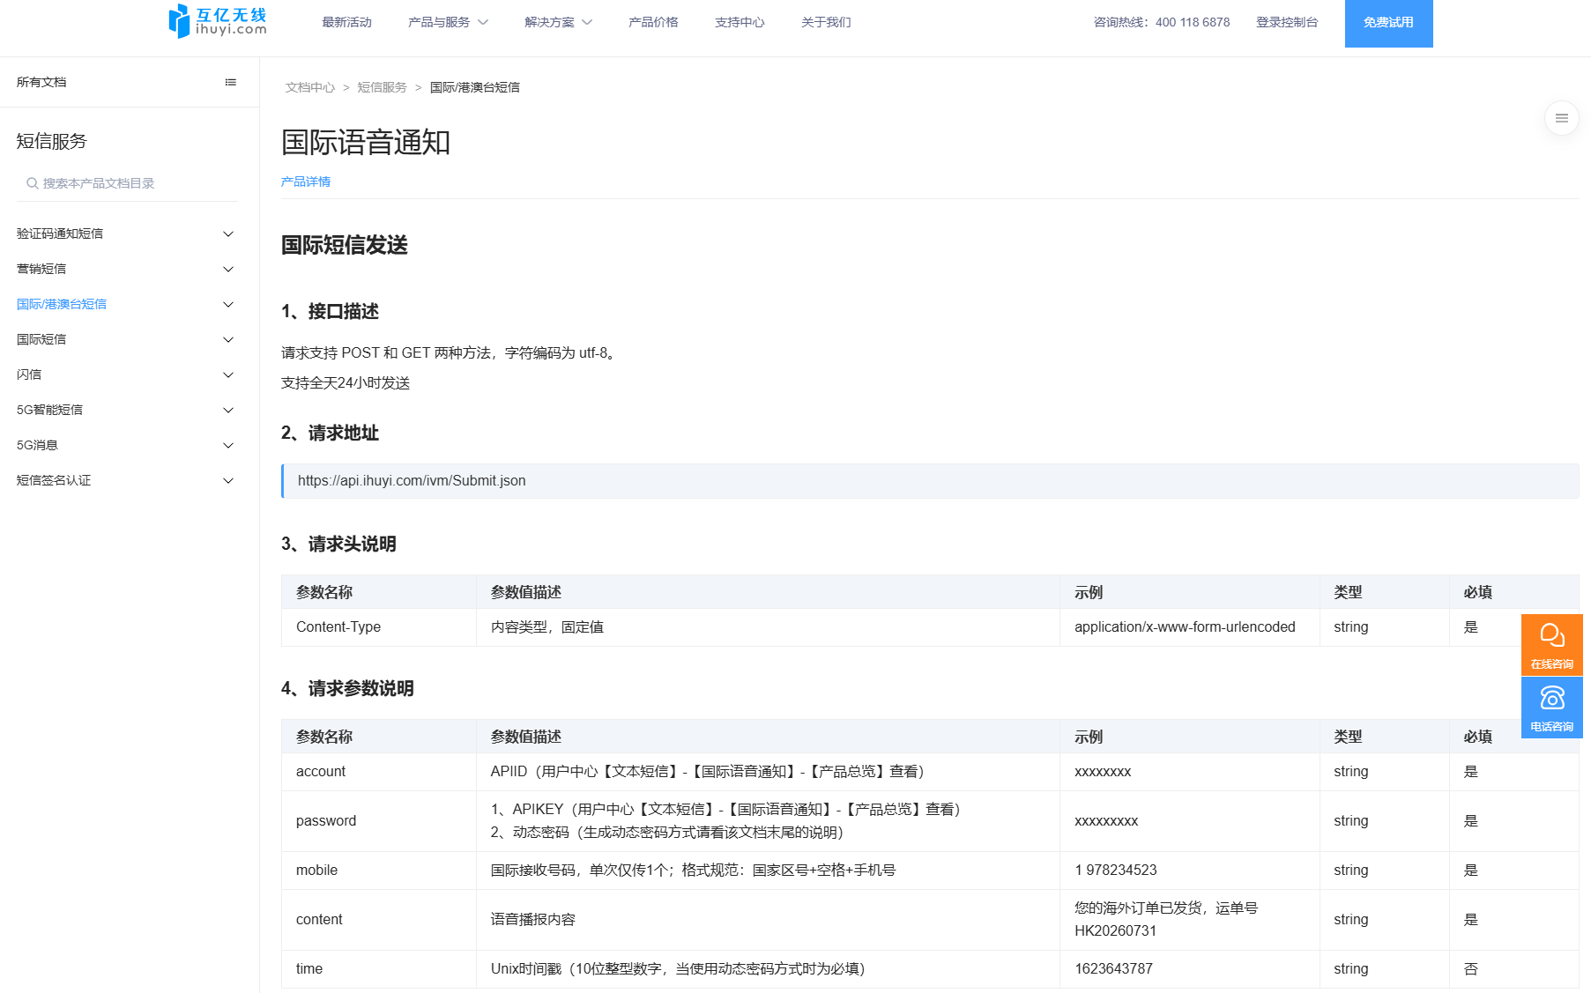Click 国际/港澳台短信 breadcrumb text
Screen dimensions: 1591x993
click(x=475, y=87)
